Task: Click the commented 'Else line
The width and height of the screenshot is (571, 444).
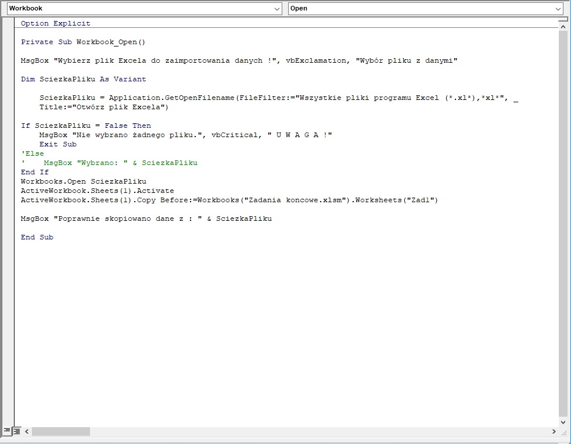Action: (33, 153)
